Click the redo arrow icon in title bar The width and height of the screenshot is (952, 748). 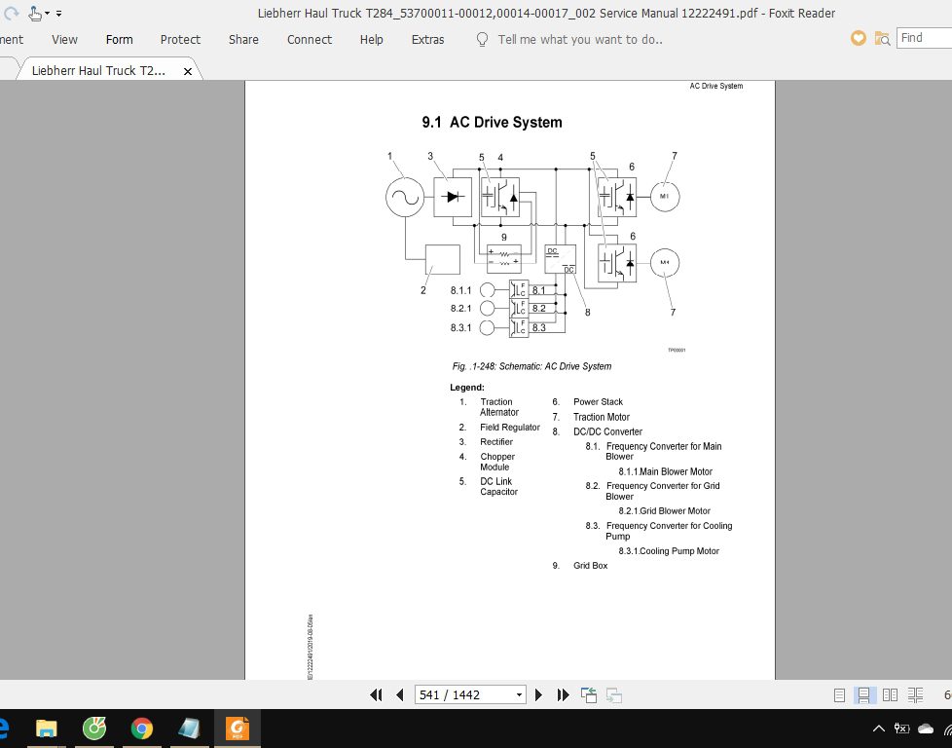[x=11, y=13]
